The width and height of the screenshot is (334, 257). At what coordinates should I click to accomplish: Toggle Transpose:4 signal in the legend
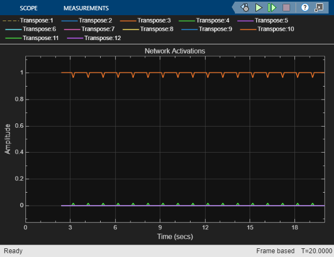click(x=213, y=20)
